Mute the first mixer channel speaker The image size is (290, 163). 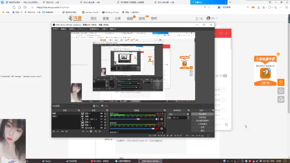pos(157,119)
